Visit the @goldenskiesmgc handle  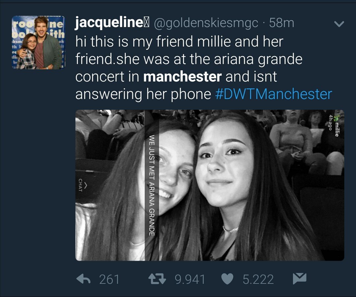tap(206, 23)
